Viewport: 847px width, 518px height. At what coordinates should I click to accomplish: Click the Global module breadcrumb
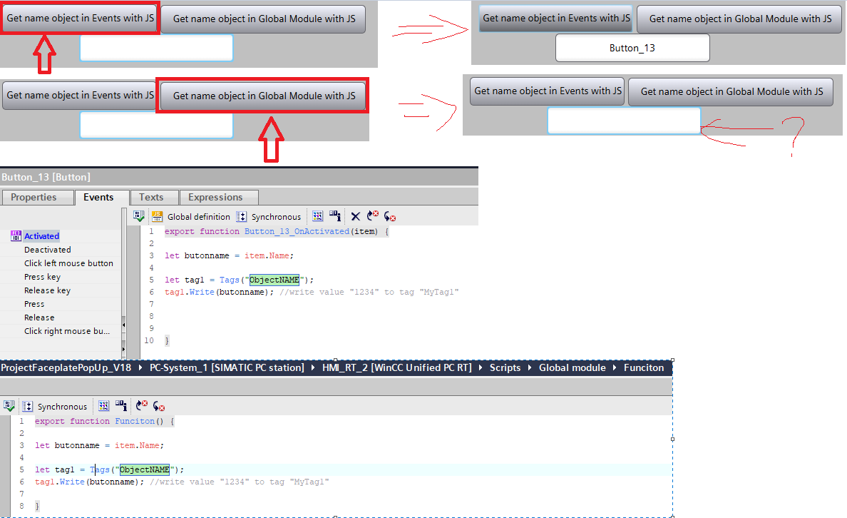pos(573,367)
